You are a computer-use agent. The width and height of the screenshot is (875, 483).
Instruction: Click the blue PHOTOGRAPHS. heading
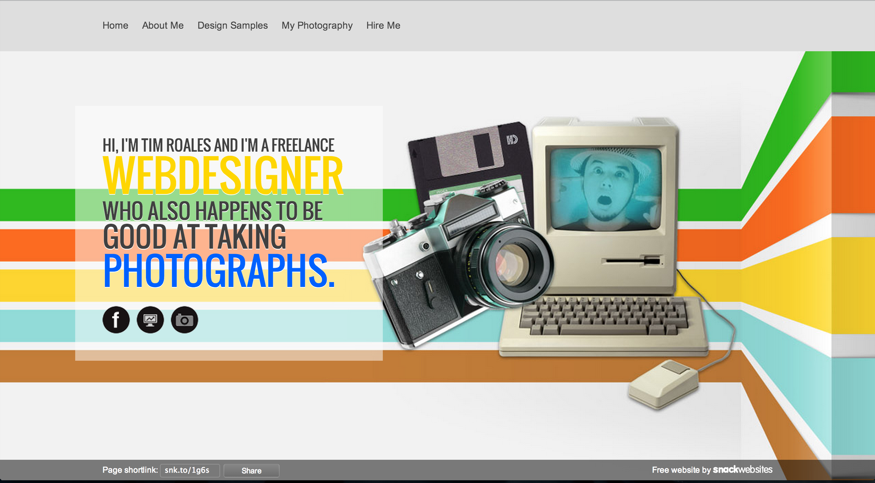(x=219, y=270)
